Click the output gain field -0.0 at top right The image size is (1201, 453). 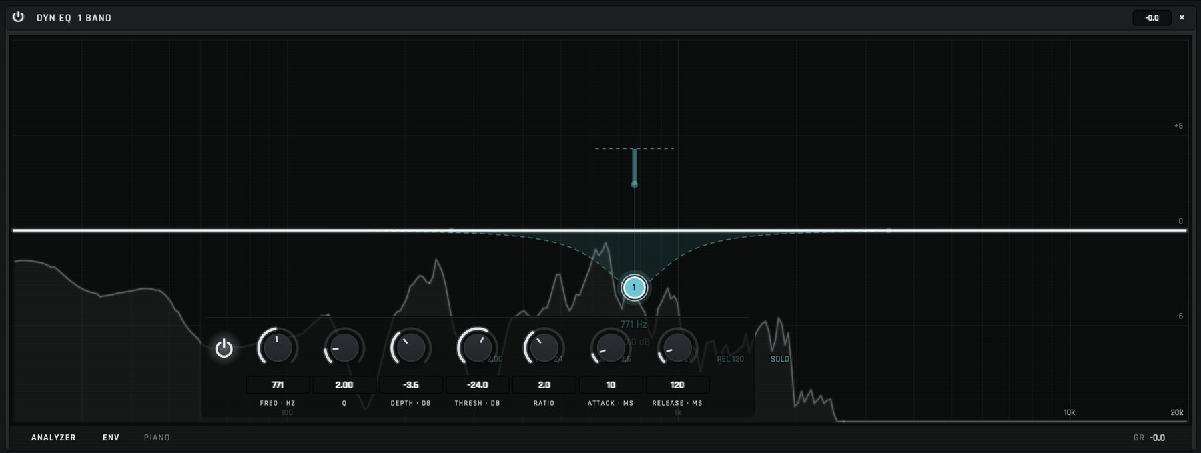click(x=1152, y=18)
